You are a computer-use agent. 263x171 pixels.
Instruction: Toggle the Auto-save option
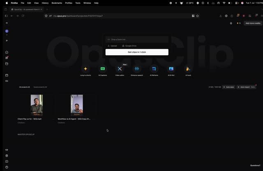pyautogui.click(x=228, y=87)
